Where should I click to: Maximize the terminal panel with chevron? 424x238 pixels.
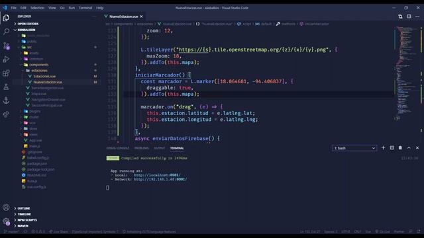[x=409, y=148]
